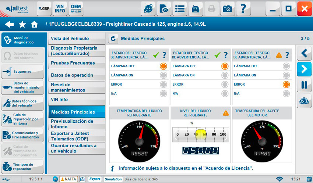
Task: Open help with the question mark icon
Action: (x=243, y=9)
